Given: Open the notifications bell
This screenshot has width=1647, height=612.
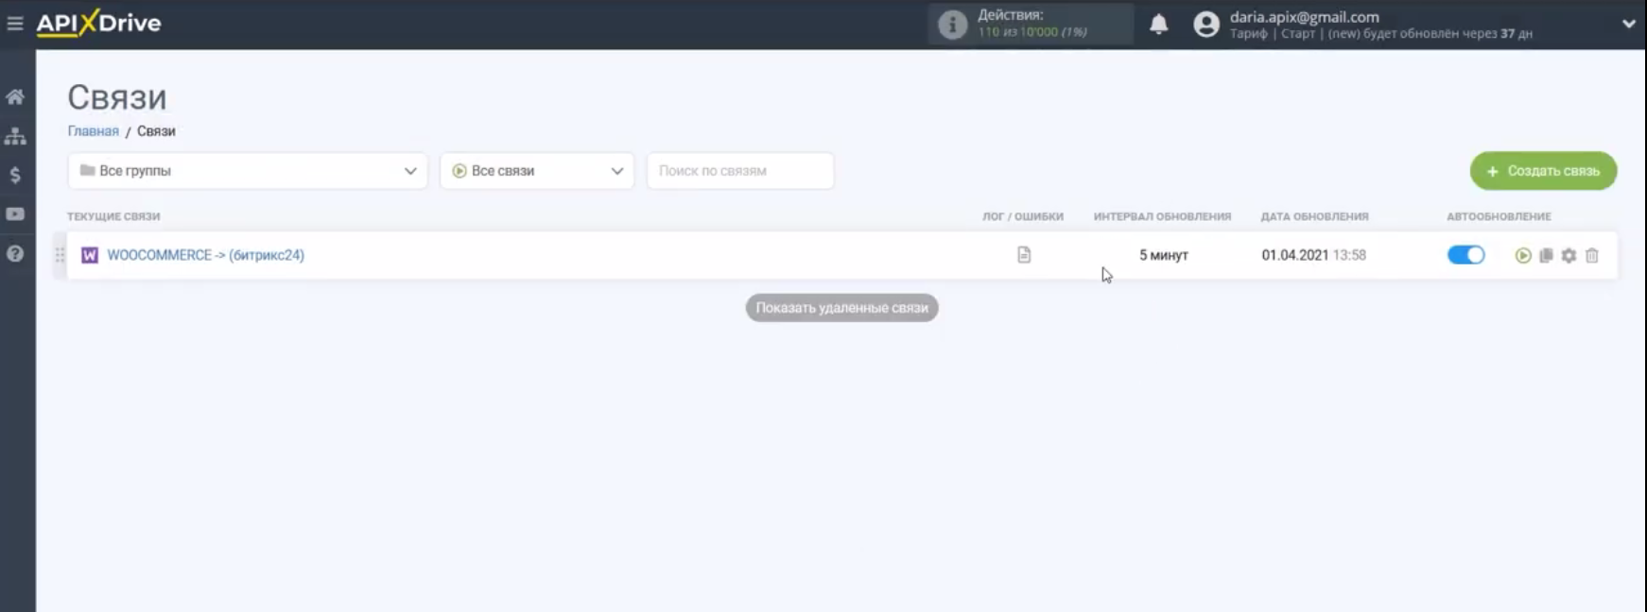Looking at the screenshot, I should point(1158,24).
